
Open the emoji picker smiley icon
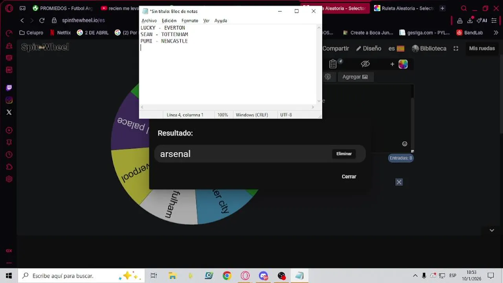(x=405, y=144)
